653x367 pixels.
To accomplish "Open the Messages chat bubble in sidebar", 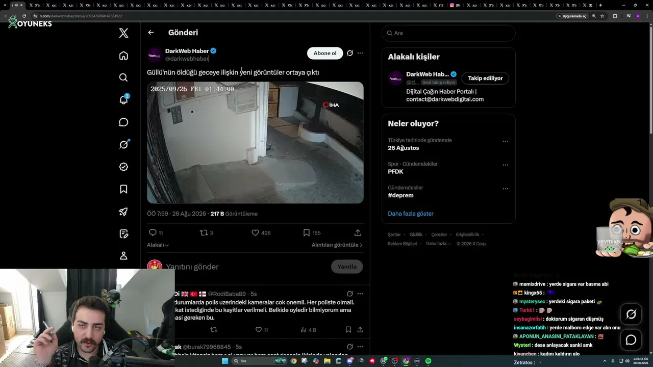I will [x=123, y=122].
